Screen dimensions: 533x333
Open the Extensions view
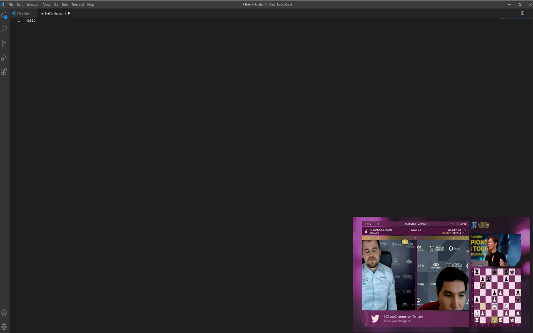point(4,72)
